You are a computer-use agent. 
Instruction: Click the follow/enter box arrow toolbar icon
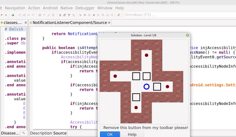pyautogui.click(x=24, y=15)
